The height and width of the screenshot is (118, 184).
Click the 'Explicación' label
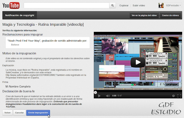coord(8,66)
